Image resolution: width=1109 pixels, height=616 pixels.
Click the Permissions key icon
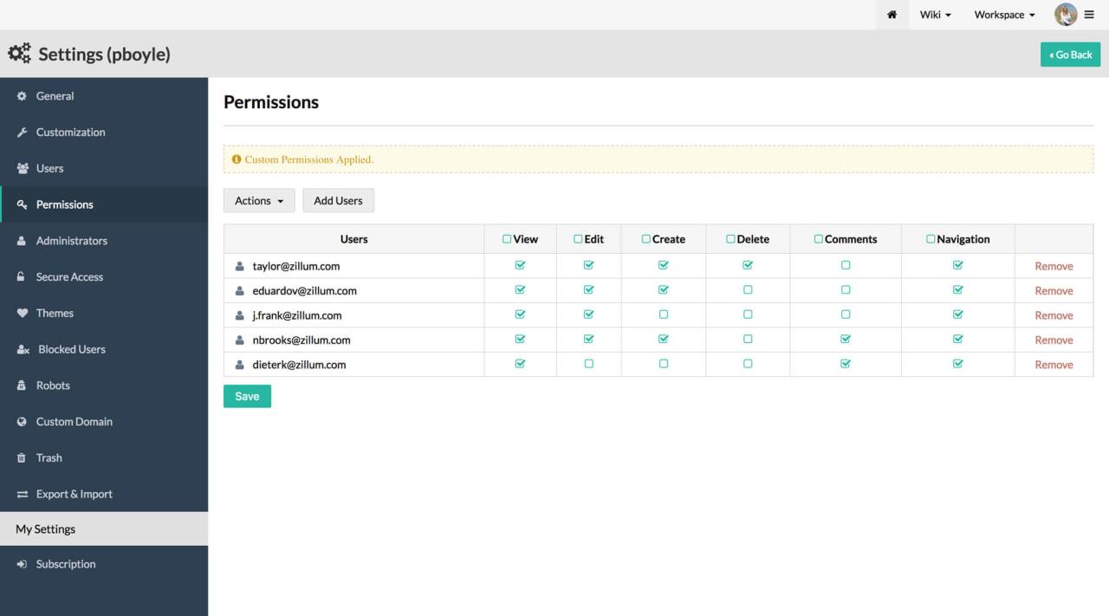click(22, 204)
